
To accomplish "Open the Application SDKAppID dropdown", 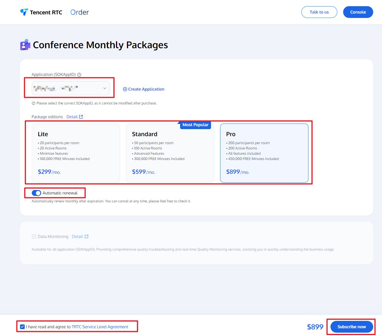I will 71,88.
